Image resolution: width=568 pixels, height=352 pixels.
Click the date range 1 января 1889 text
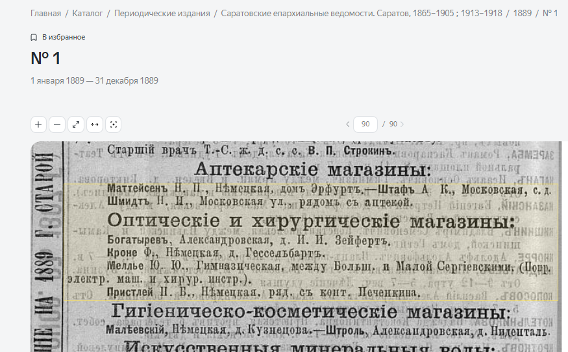(x=94, y=80)
